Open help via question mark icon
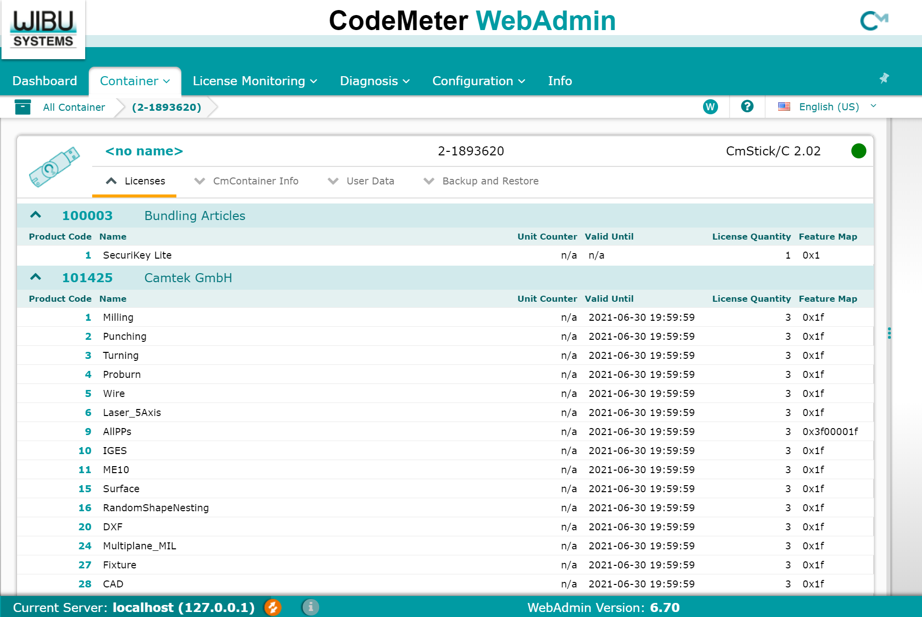922x617 pixels. [x=747, y=106]
